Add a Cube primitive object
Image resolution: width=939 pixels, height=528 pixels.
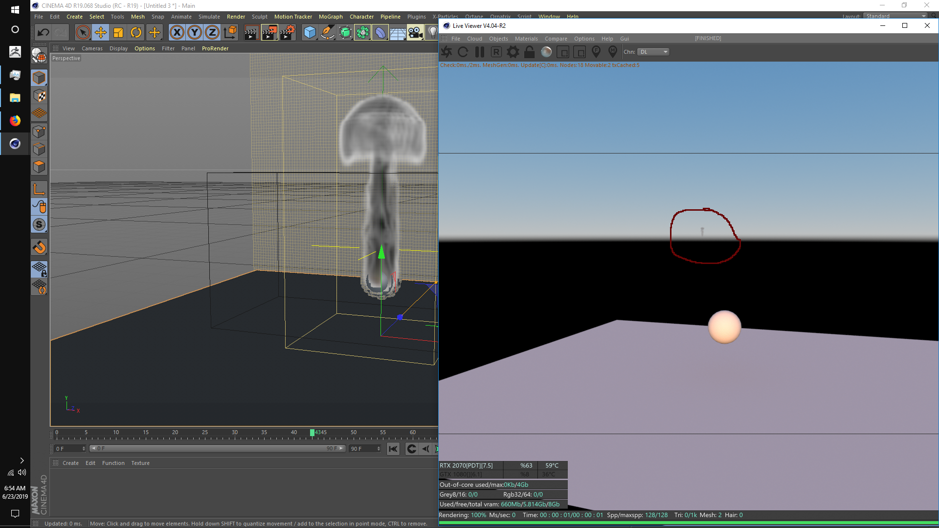point(310,33)
